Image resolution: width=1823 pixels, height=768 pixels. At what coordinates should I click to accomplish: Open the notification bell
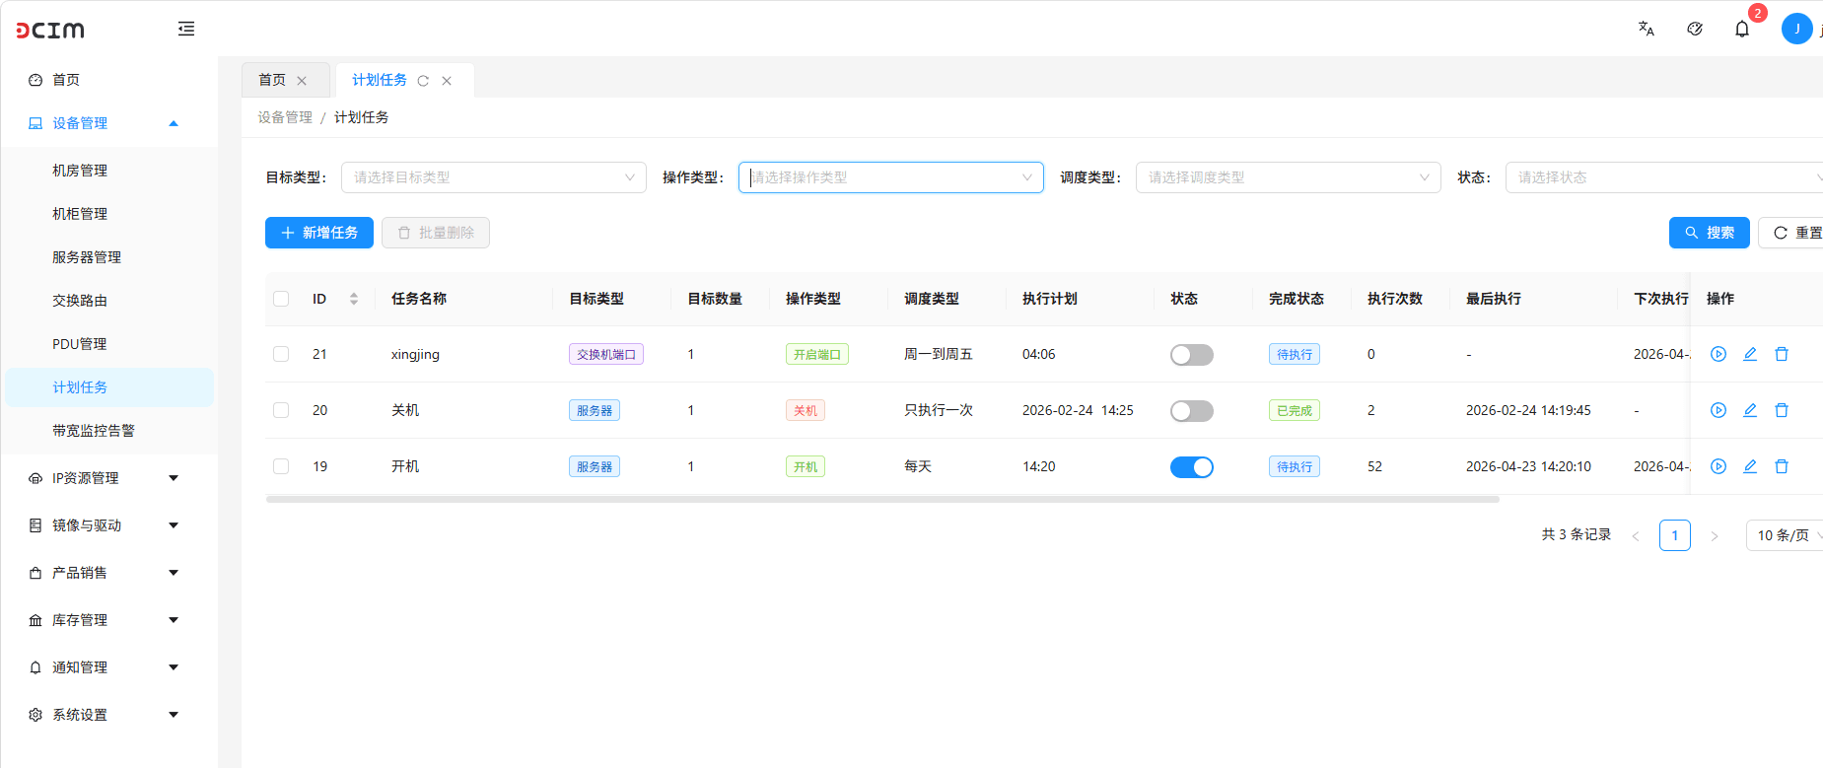click(x=1742, y=29)
